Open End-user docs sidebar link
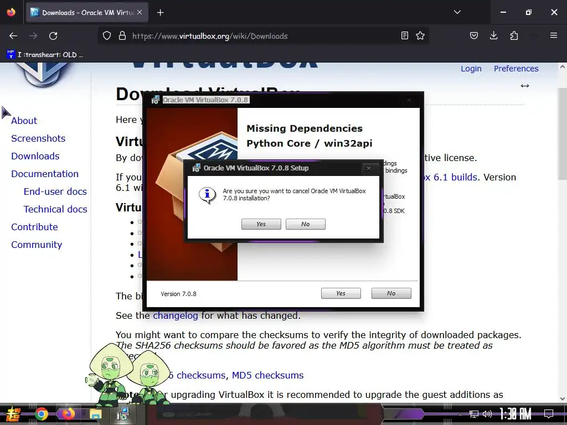Screen dimensions: 567x425 pos(55,191)
